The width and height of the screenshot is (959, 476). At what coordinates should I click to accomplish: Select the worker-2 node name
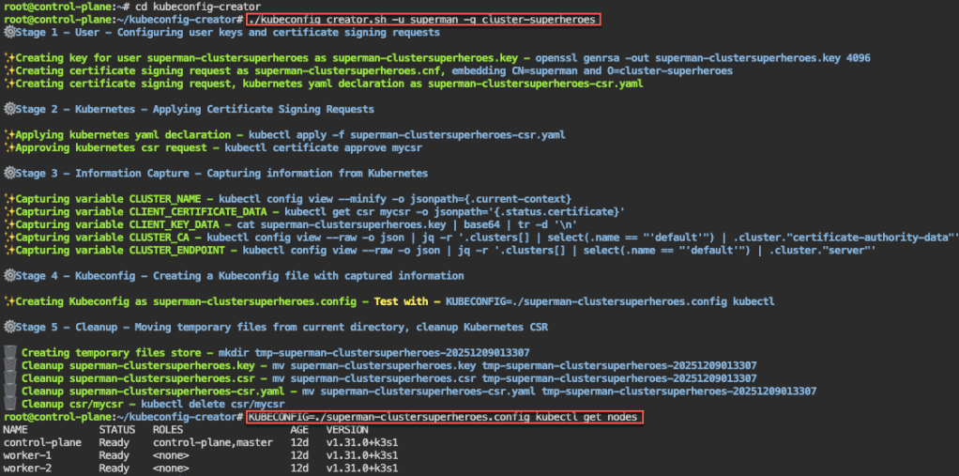[28, 468]
